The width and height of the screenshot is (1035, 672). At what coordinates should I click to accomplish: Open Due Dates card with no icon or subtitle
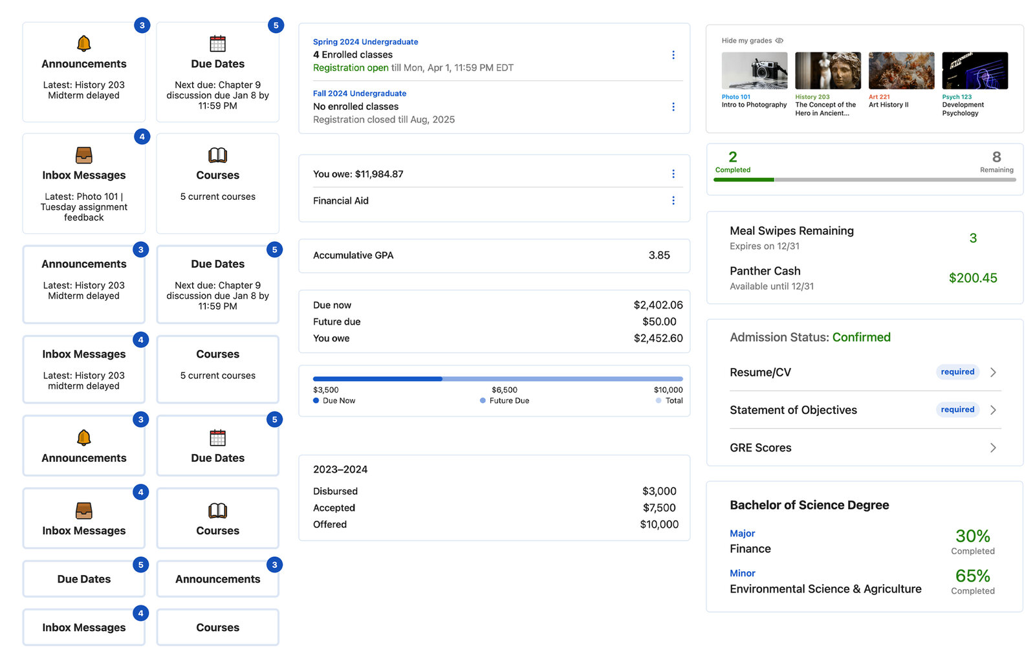[84, 579]
